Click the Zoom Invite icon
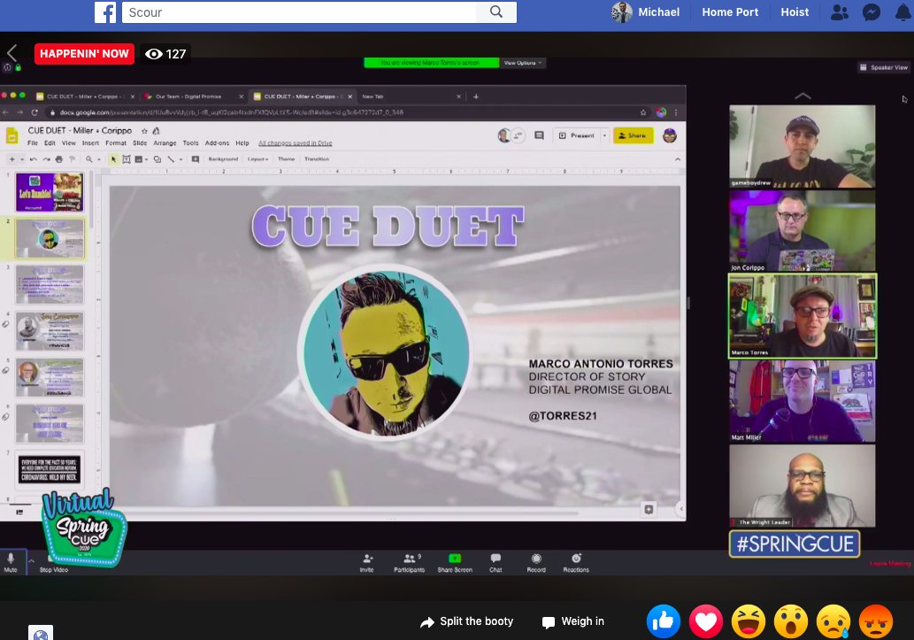Viewport: 914px width, 640px height. pos(367,559)
